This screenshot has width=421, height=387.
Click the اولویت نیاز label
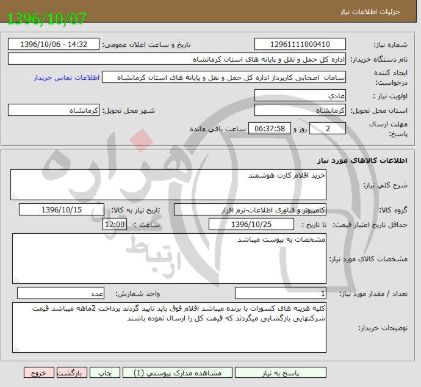pyautogui.click(x=390, y=96)
